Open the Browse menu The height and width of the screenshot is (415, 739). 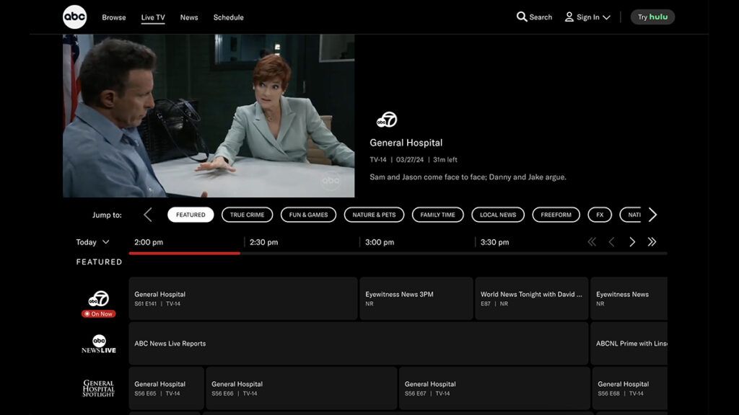click(113, 17)
